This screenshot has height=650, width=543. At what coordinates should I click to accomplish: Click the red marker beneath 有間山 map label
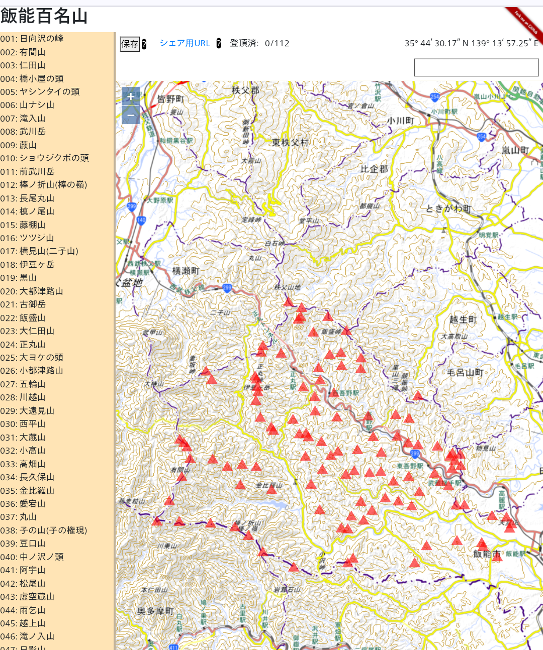point(182,477)
